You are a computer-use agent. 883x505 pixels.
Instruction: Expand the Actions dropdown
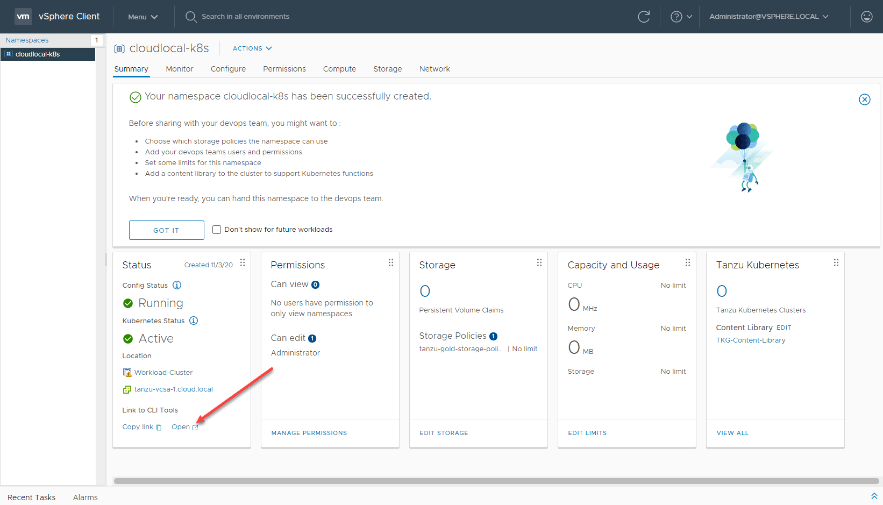tap(252, 48)
